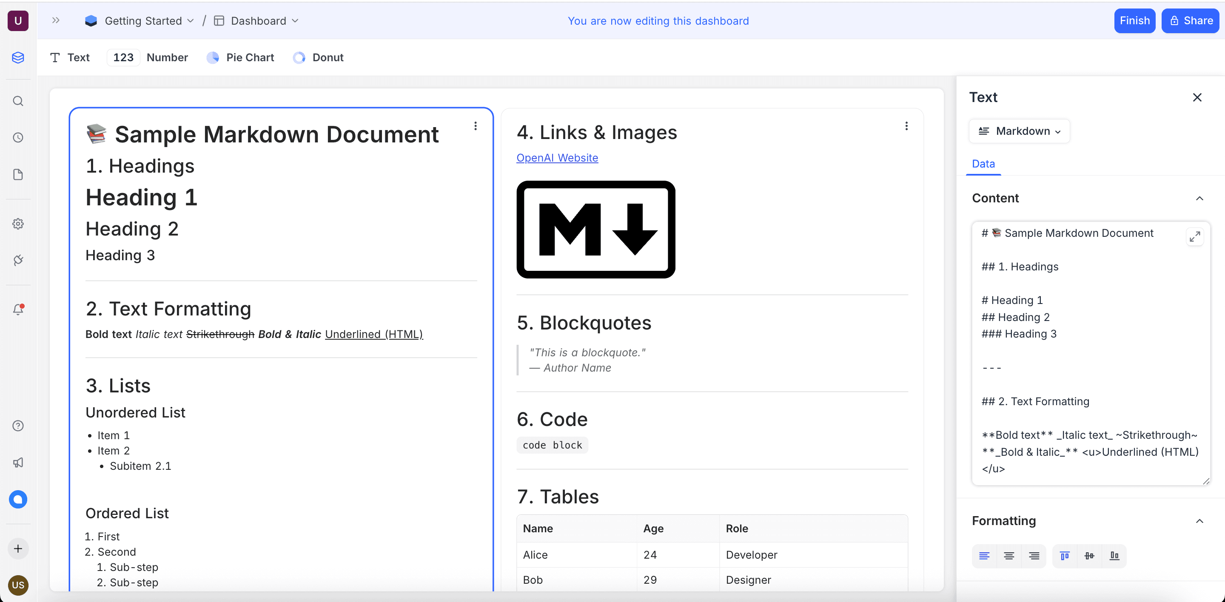1225x602 pixels.
Task: Open the help question mark icon
Action: 18,426
